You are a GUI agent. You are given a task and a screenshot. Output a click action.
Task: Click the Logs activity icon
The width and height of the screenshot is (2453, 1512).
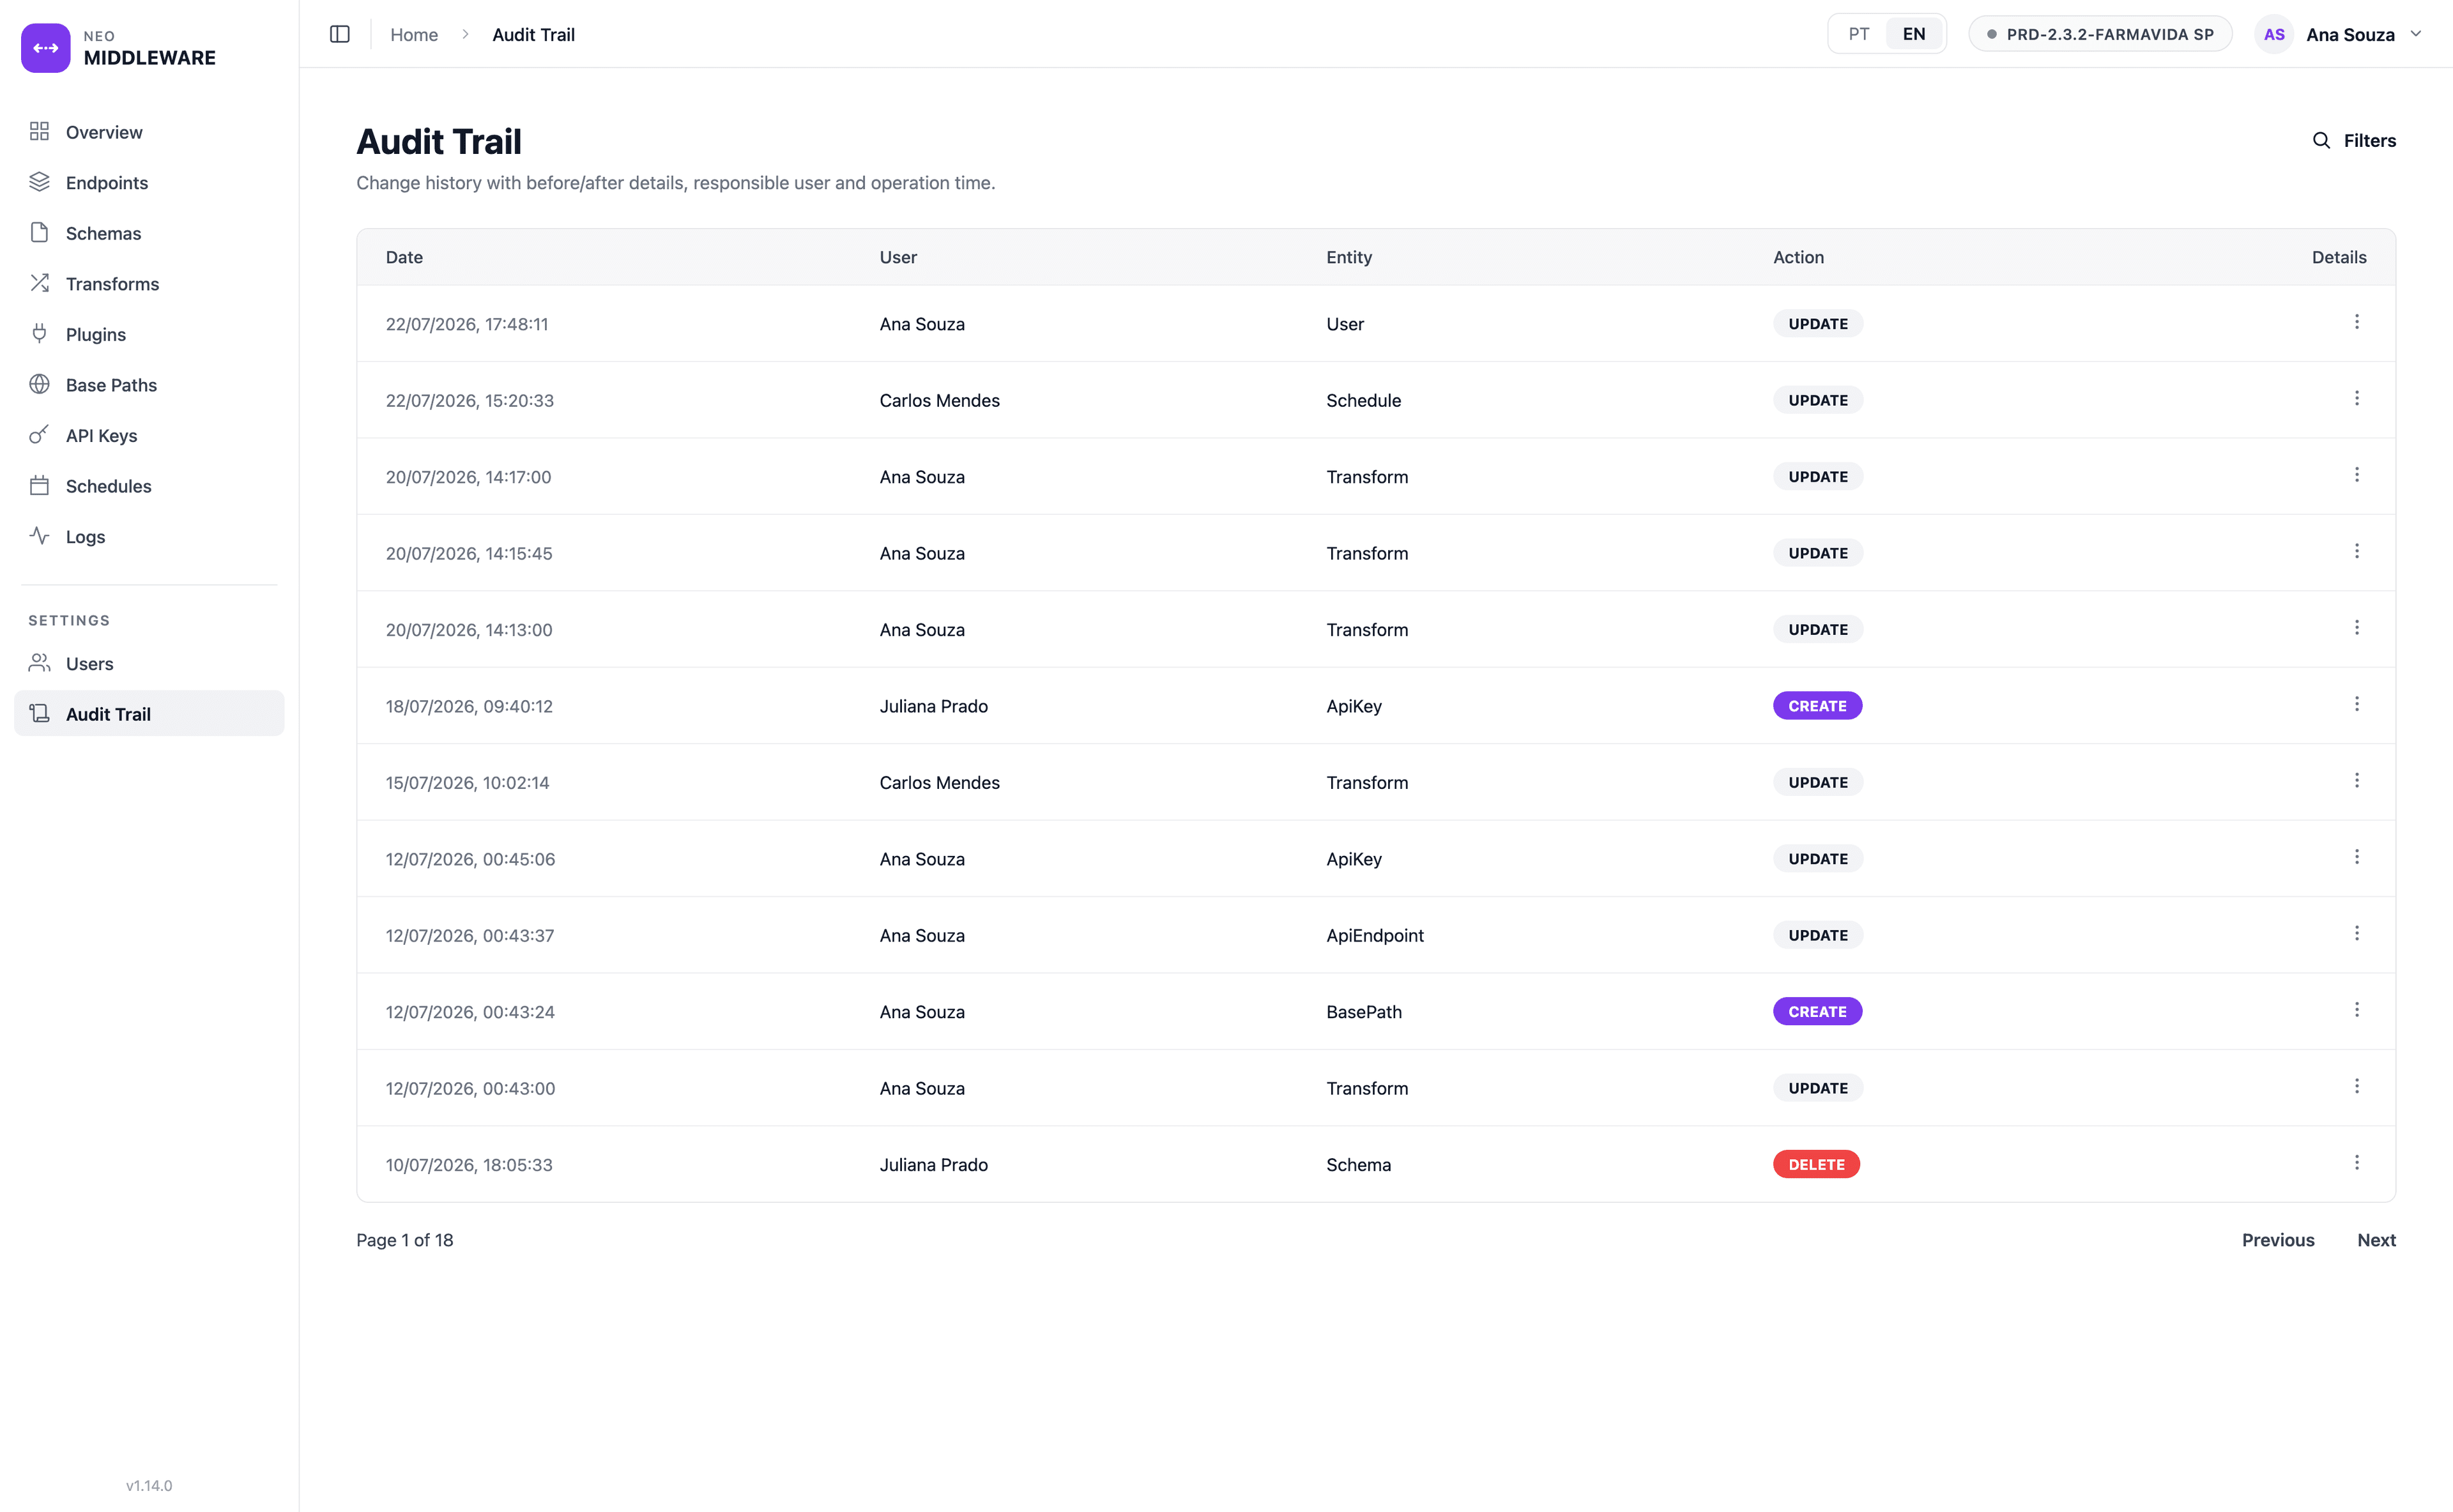tap(39, 536)
